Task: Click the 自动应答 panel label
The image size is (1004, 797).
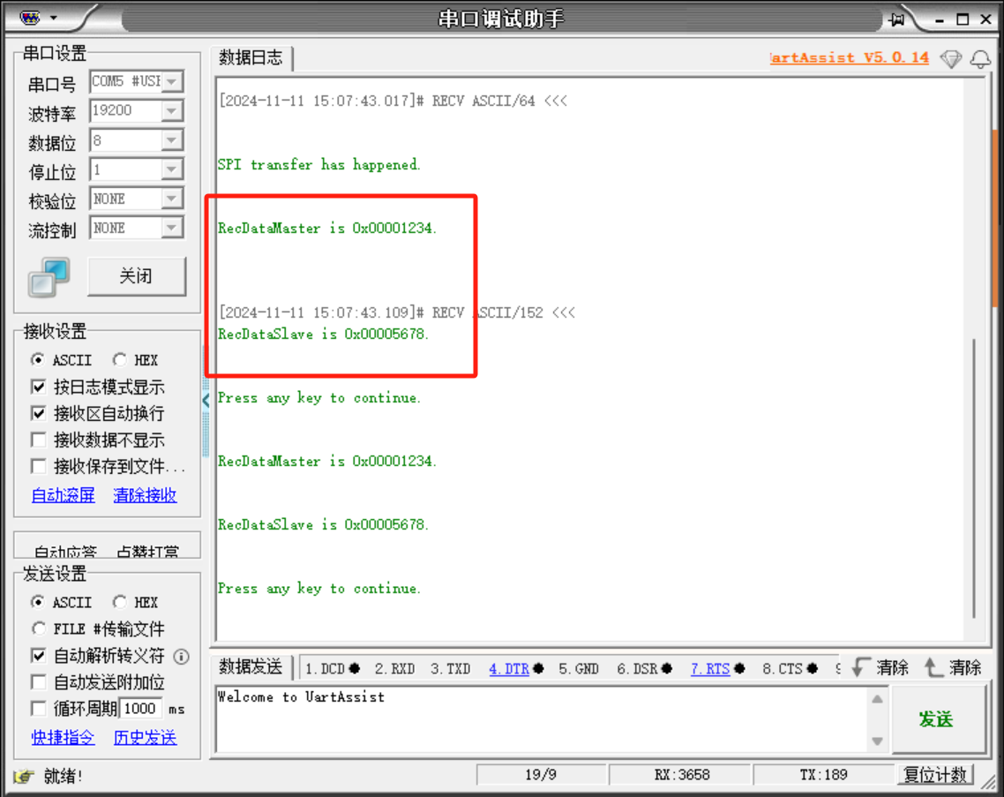Action: pyautogui.click(x=64, y=551)
